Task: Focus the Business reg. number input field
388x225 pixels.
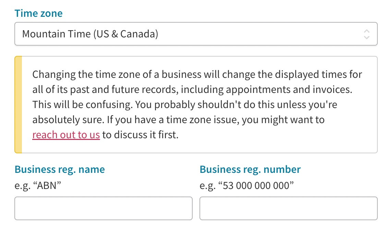Action: (288, 208)
